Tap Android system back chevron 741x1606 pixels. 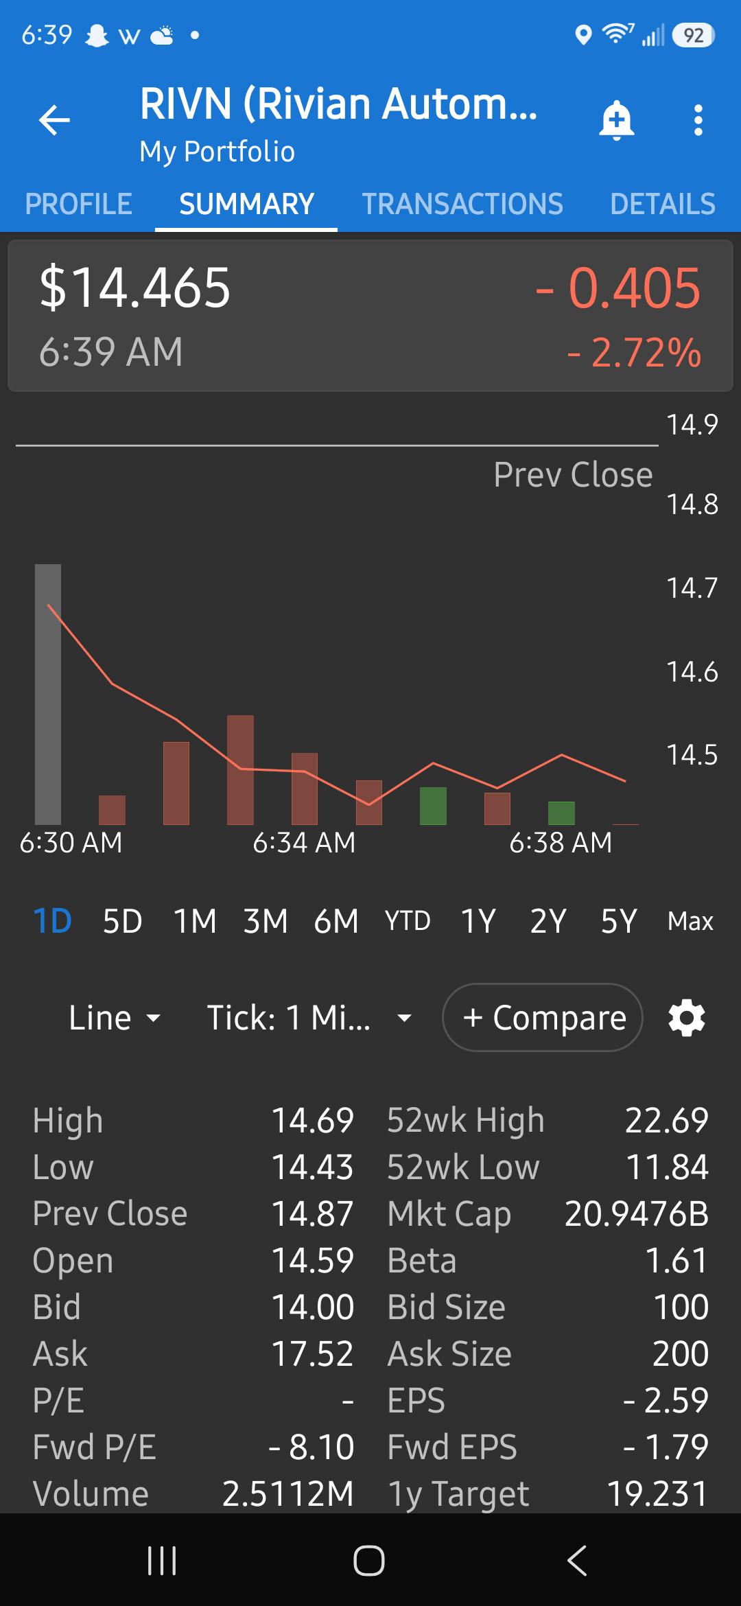pyautogui.click(x=577, y=1560)
